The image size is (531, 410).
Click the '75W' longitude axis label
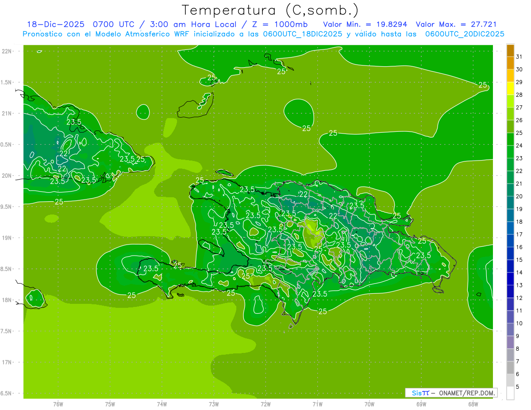tap(110, 404)
